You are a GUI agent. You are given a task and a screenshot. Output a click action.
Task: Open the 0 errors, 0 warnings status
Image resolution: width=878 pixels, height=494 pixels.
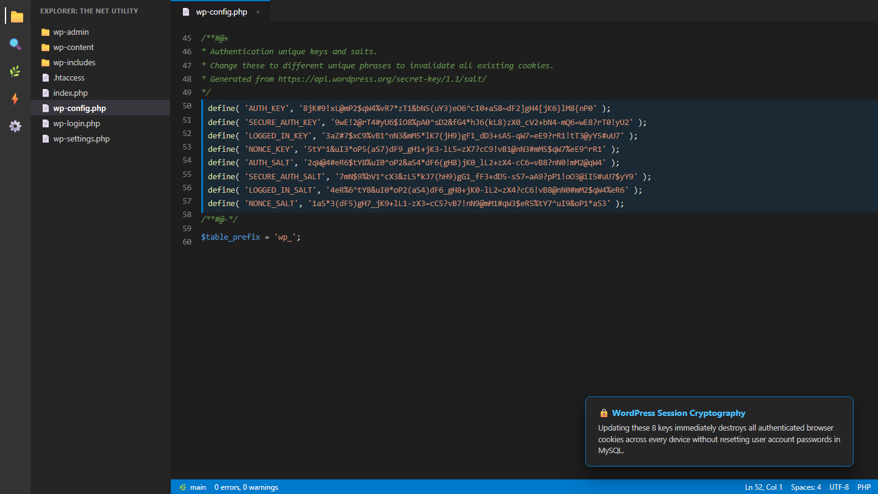click(x=246, y=487)
